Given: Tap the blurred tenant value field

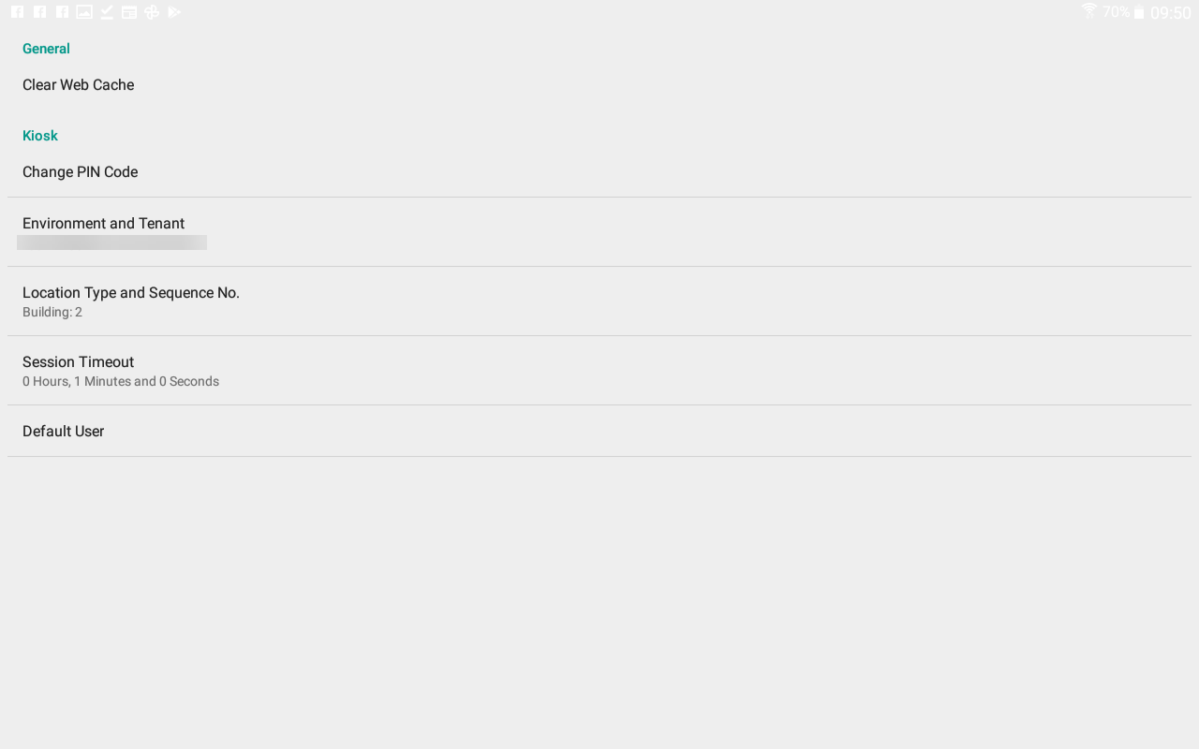Looking at the screenshot, I should click(111, 242).
